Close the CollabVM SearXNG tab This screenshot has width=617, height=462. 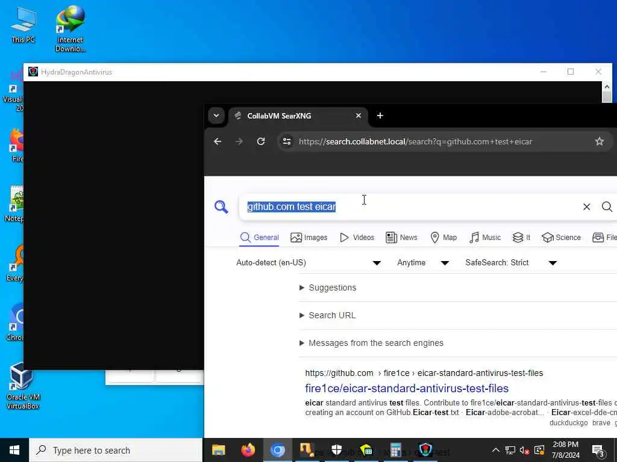pyautogui.click(x=358, y=115)
